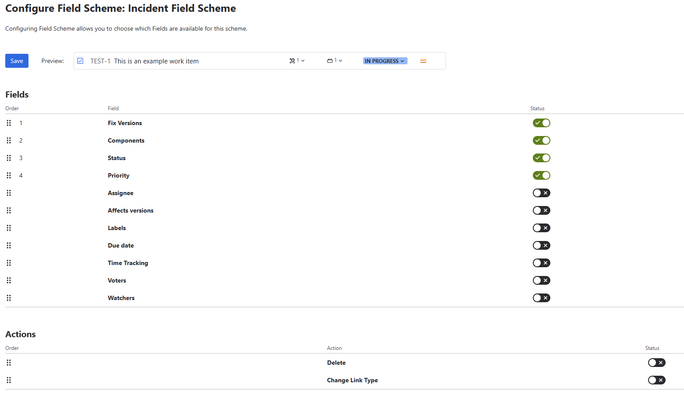Click the drag handle for Time Tracking row
This screenshot has width=684, height=412.
coord(9,263)
